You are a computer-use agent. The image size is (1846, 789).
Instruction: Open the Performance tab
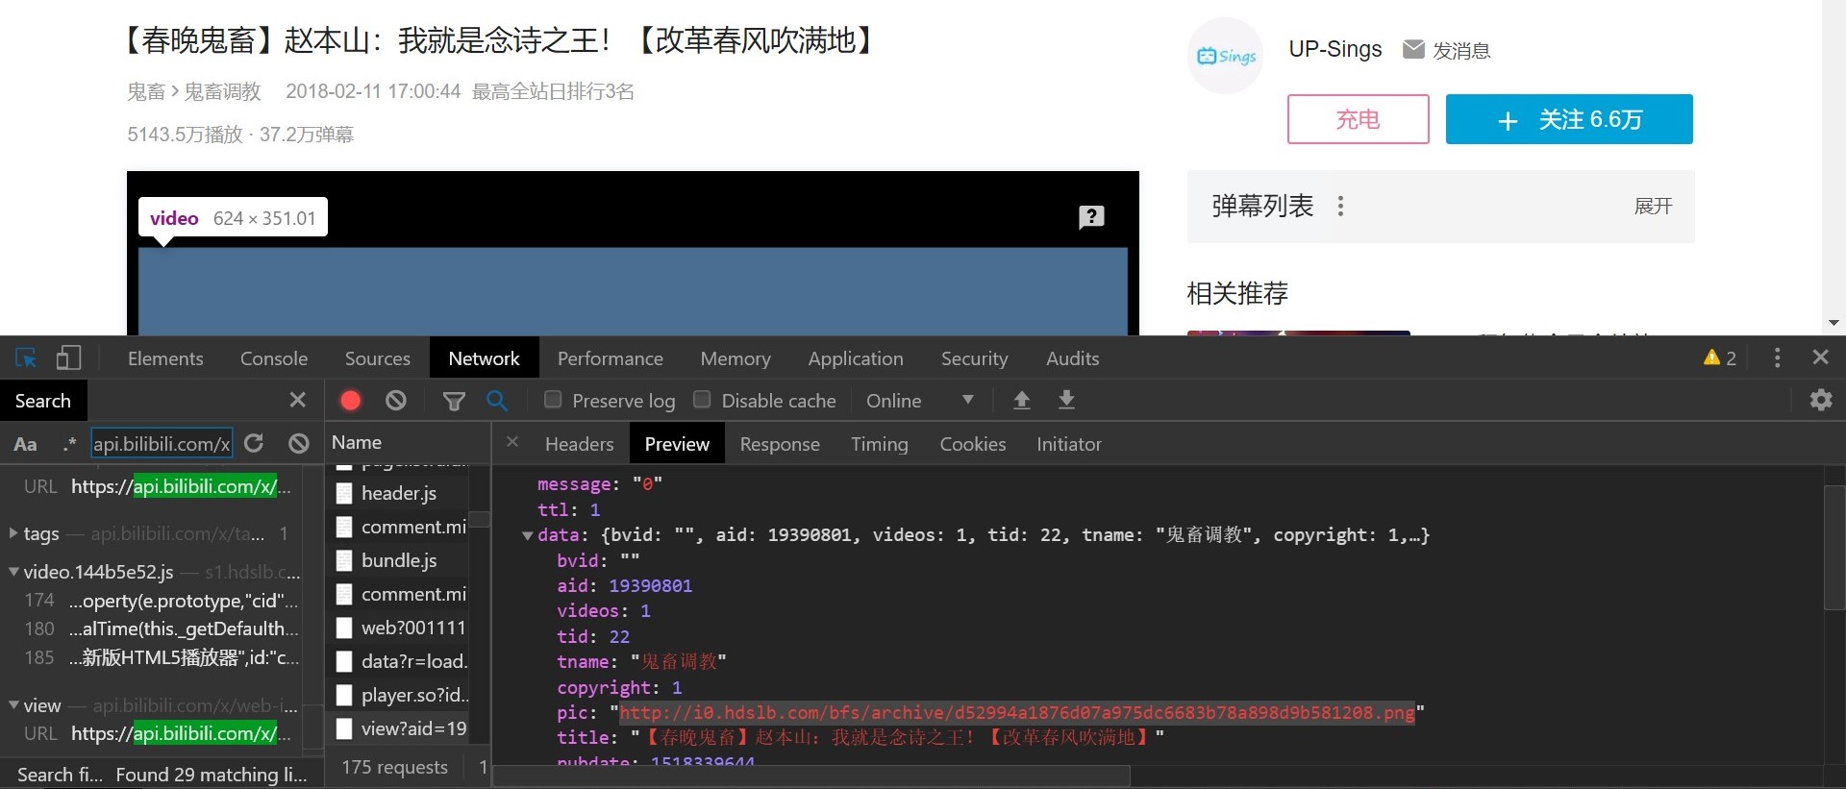pyautogui.click(x=611, y=358)
